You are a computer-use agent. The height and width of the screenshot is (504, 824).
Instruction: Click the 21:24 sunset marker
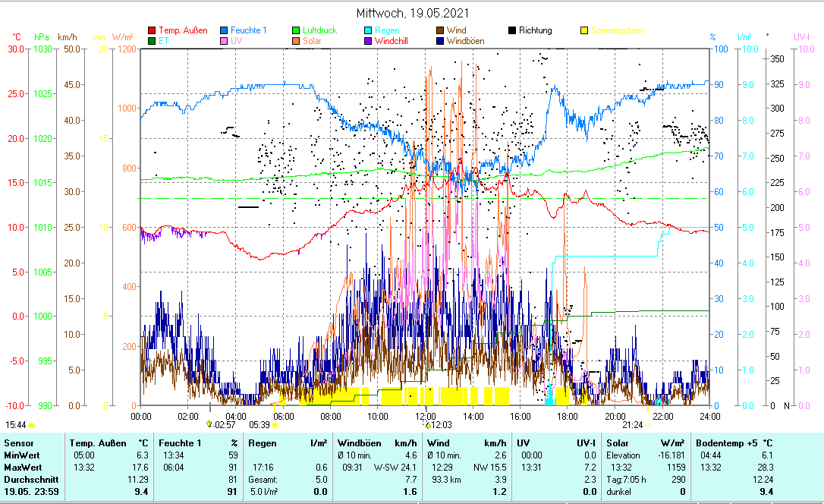(633, 425)
